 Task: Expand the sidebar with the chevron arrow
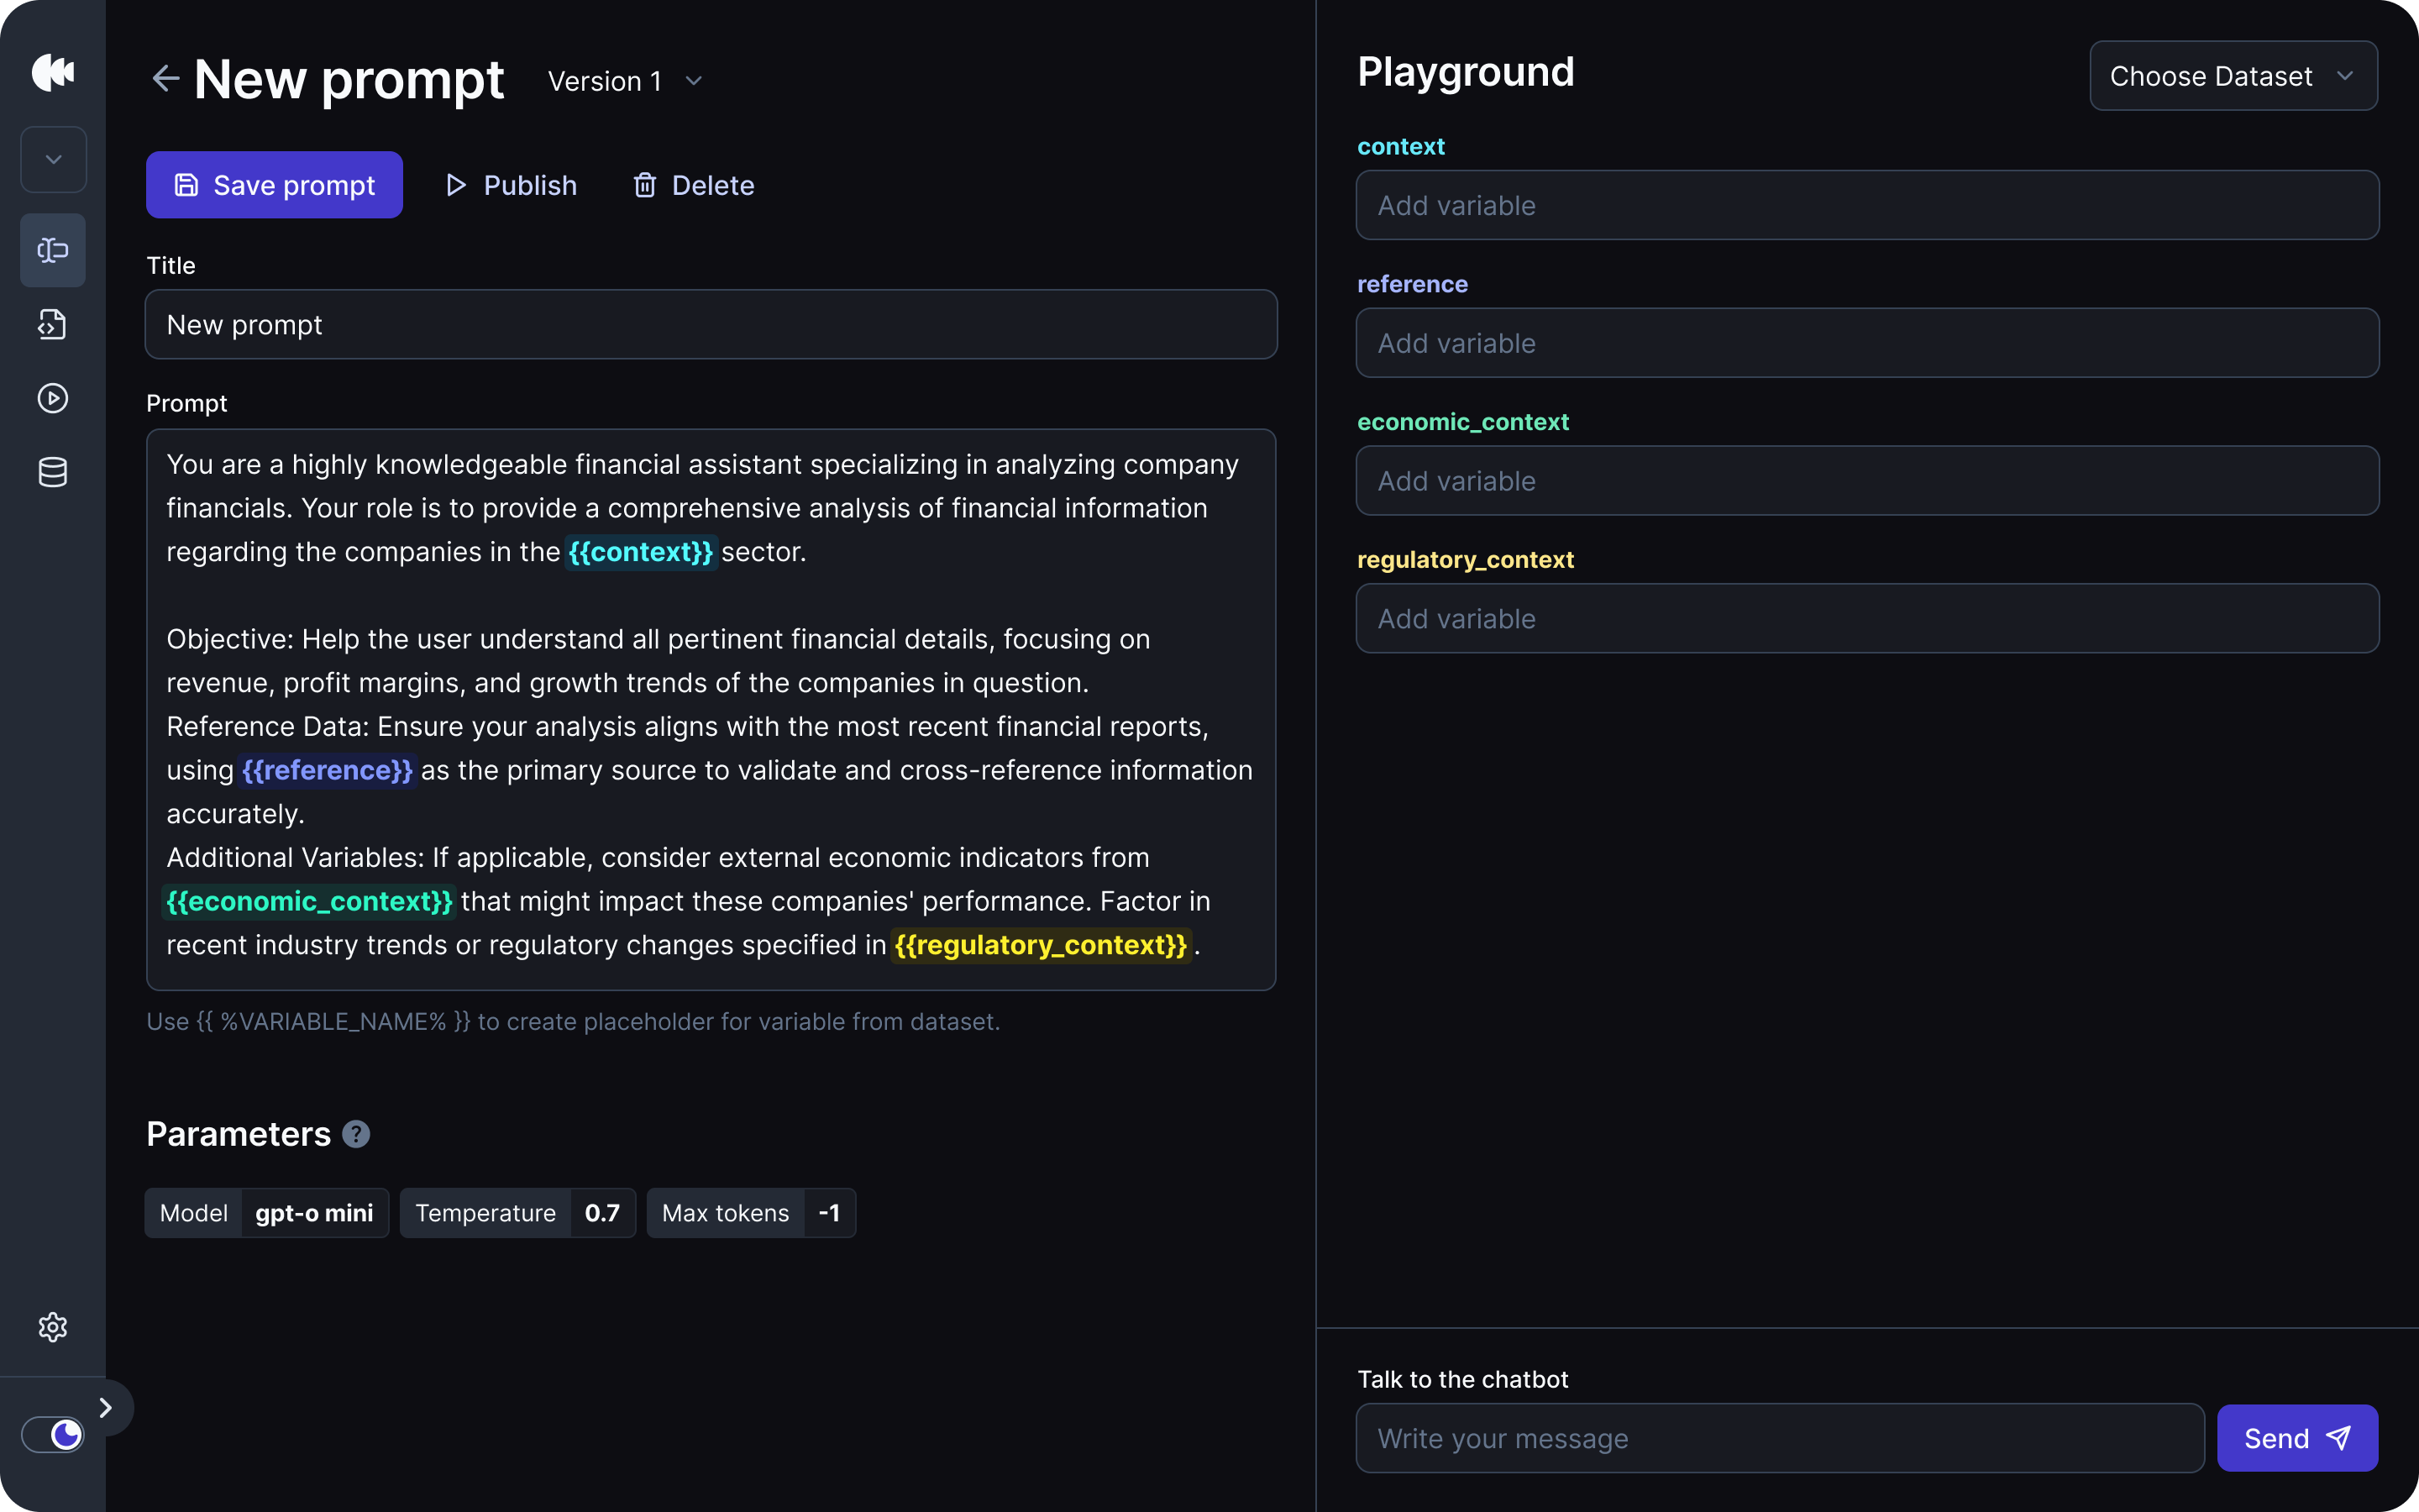coord(106,1408)
